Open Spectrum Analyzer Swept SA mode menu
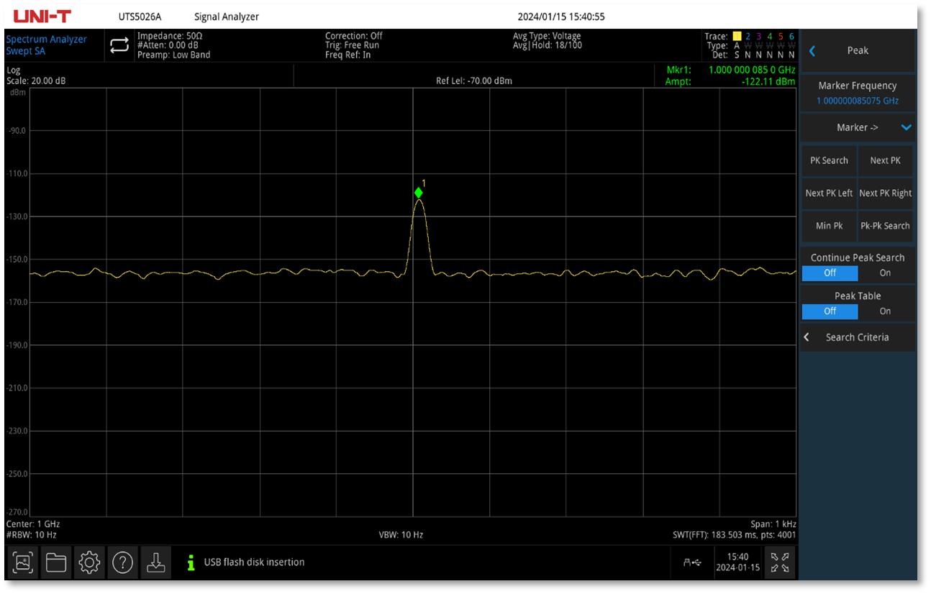This screenshot has height=594, width=931. [47, 45]
